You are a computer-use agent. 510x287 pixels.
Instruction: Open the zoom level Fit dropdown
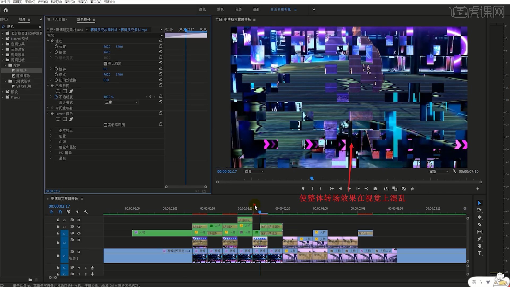254,171
